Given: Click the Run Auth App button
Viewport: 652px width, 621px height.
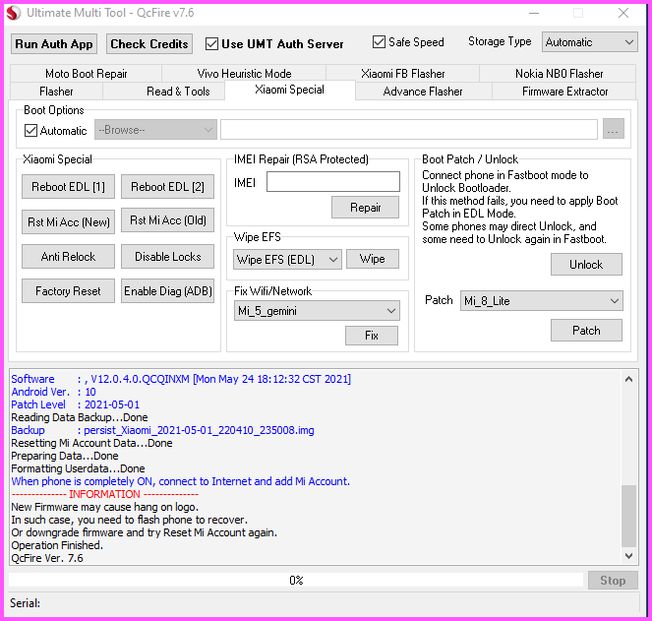Looking at the screenshot, I should (x=54, y=43).
